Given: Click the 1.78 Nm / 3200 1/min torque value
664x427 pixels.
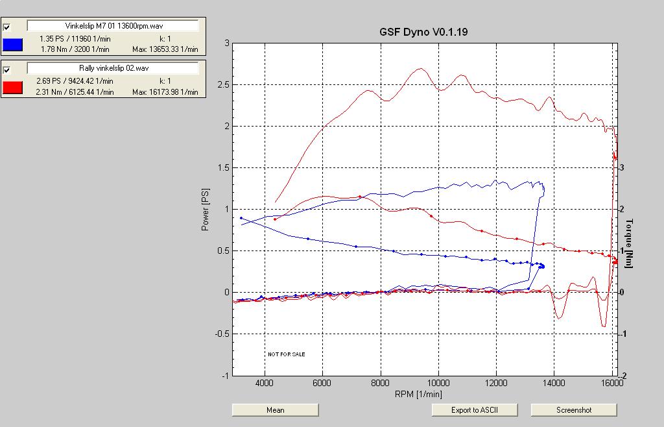Looking at the screenshot, I should (75, 49).
